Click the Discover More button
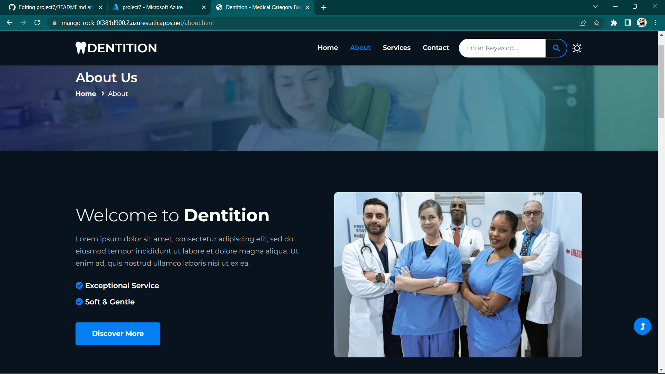This screenshot has width=665, height=374. [x=118, y=333]
